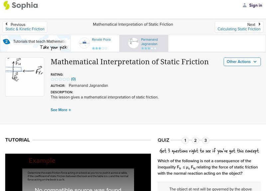The height and width of the screenshot is (191, 266).
Task: Open the Calculating Static Friction lesson
Action: [239, 29]
